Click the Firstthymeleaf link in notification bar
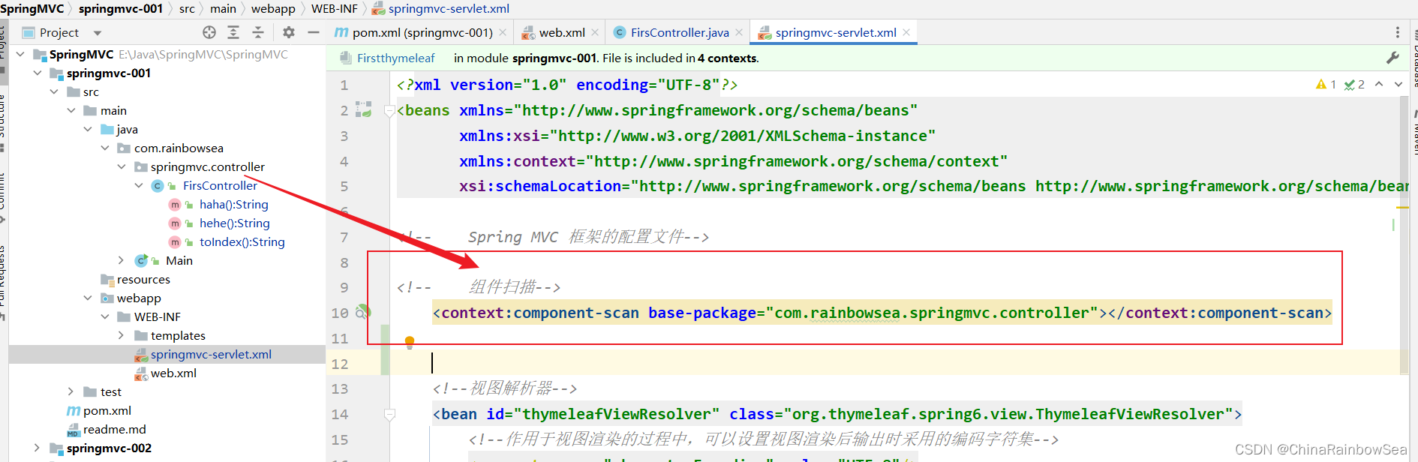The height and width of the screenshot is (462, 1418). tap(395, 58)
